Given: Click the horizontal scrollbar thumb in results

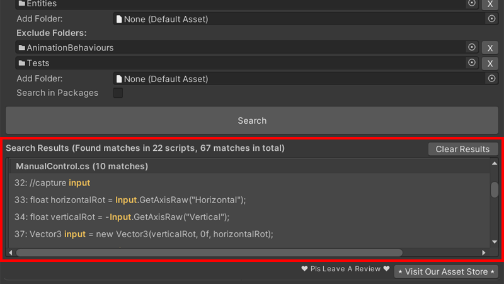Looking at the screenshot, I should (209, 253).
